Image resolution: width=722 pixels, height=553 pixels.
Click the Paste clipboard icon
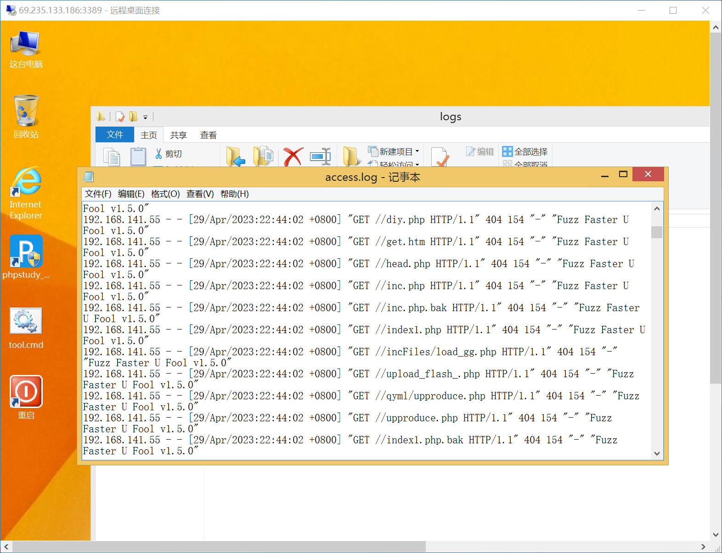click(138, 157)
